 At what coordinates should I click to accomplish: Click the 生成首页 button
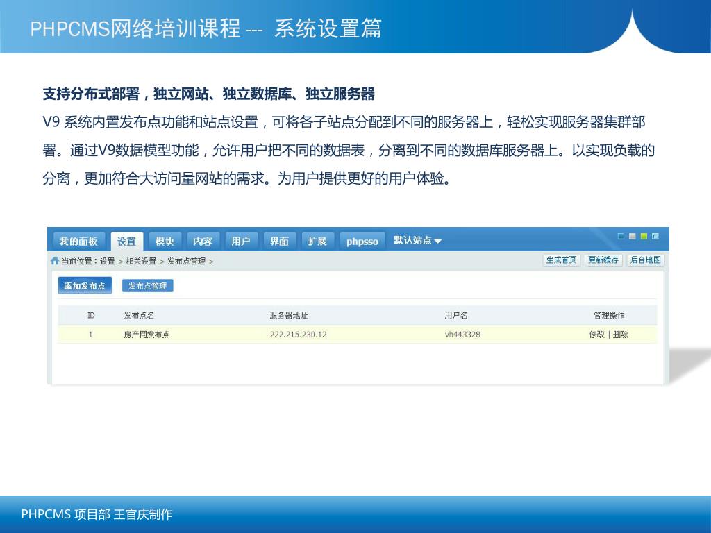(x=561, y=260)
